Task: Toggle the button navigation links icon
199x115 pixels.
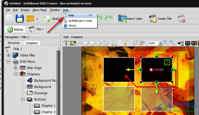Action: 181,43
